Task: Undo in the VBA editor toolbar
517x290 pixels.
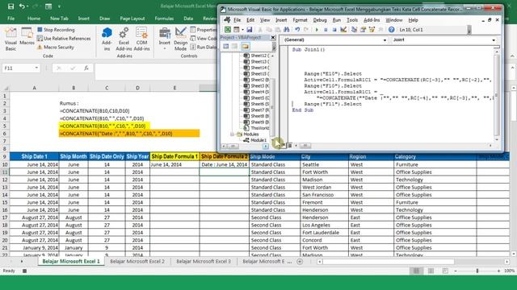Action: click(297, 30)
